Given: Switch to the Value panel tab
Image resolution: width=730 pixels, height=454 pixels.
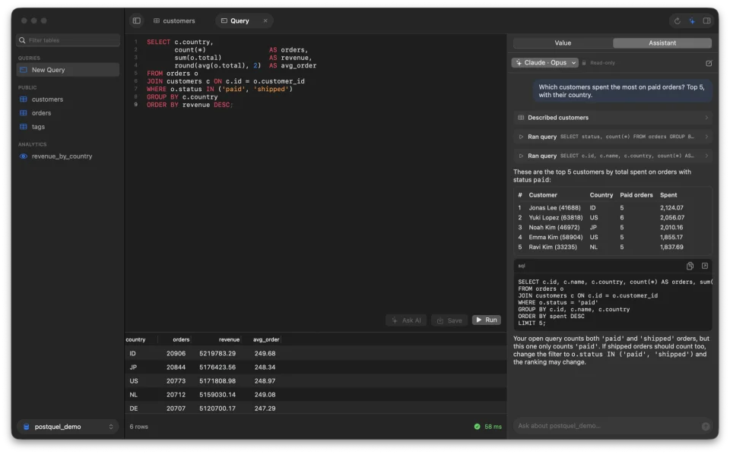Looking at the screenshot, I should tap(563, 43).
